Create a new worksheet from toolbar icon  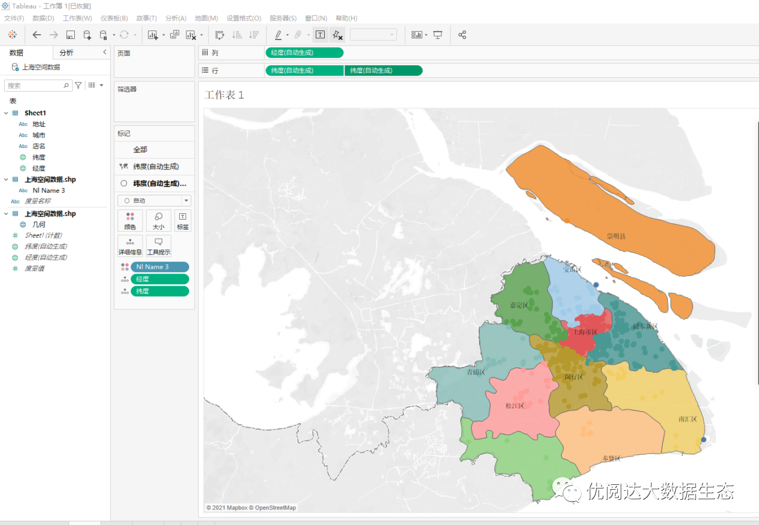(x=153, y=35)
